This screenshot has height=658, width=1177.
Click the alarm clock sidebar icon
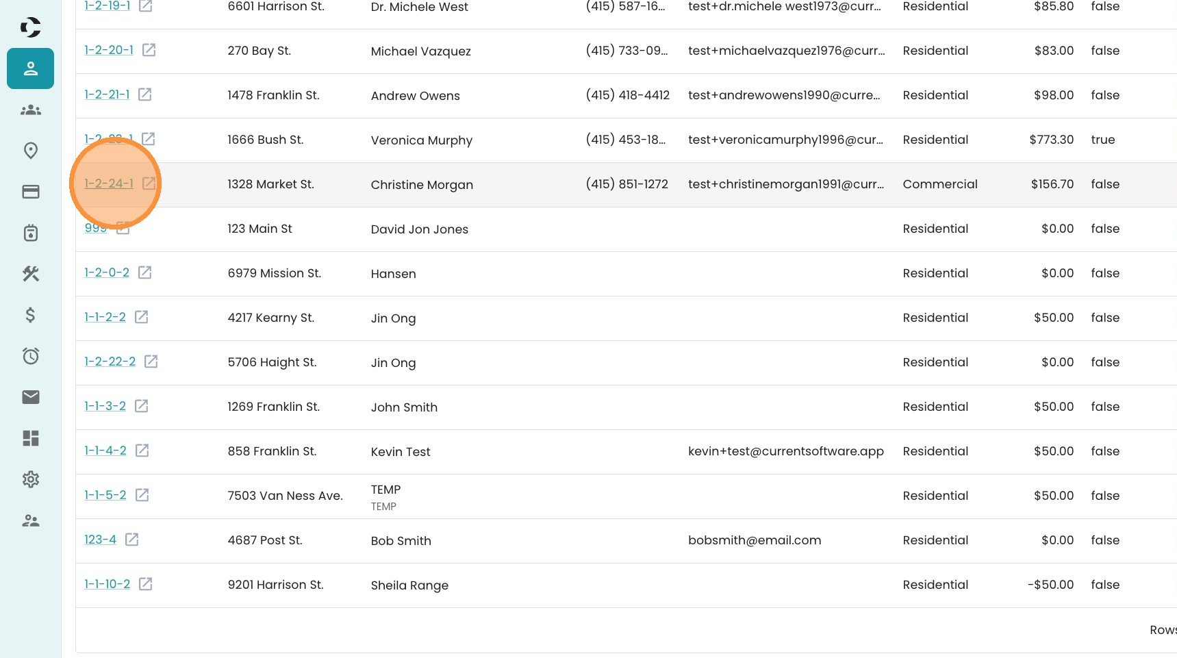click(30, 356)
